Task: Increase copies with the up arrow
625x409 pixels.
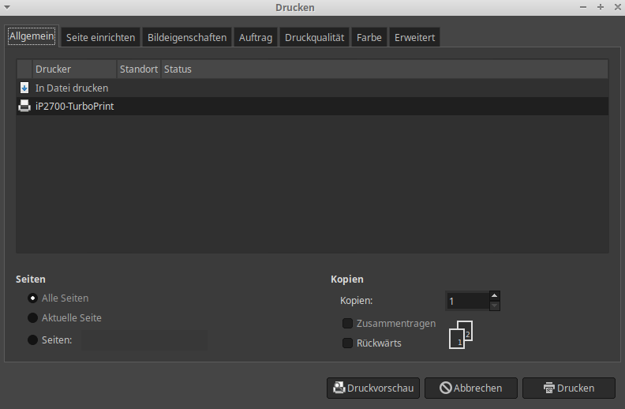Action: point(494,296)
